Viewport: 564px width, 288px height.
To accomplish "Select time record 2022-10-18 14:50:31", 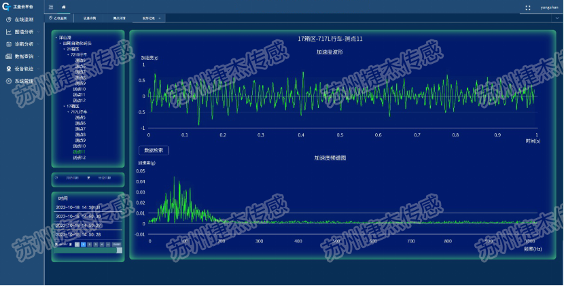I will [x=88, y=207].
